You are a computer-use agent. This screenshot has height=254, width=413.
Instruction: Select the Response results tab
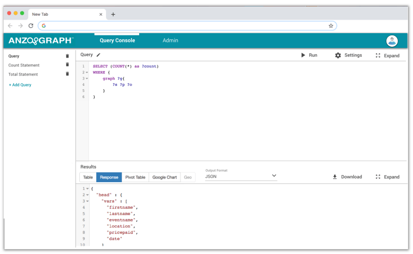pyautogui.click(x=109, y=177)
